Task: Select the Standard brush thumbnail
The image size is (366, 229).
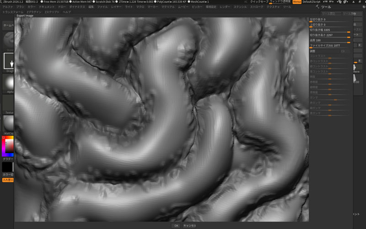Action: point(9,41)
